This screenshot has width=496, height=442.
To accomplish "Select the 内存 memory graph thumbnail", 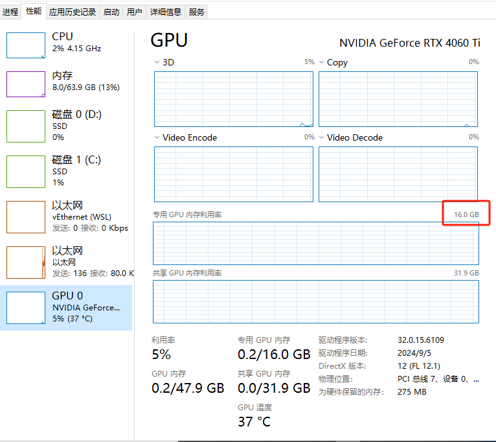I will tap(26, 84).
